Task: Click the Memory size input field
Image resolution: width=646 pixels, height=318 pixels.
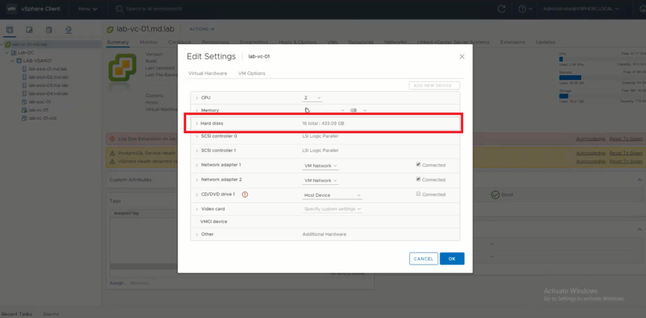Action: tap(324, 110)
